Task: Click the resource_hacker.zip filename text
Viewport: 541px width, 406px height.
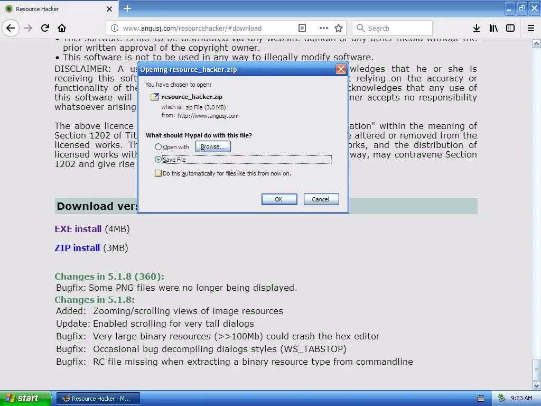Action: [192, 97]
